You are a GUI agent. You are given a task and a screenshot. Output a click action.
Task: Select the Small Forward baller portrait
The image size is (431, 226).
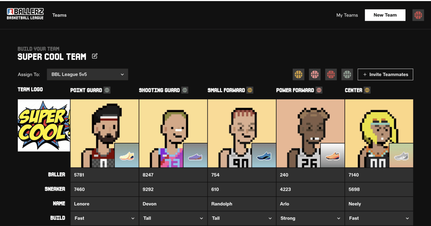tap(242, 133)
